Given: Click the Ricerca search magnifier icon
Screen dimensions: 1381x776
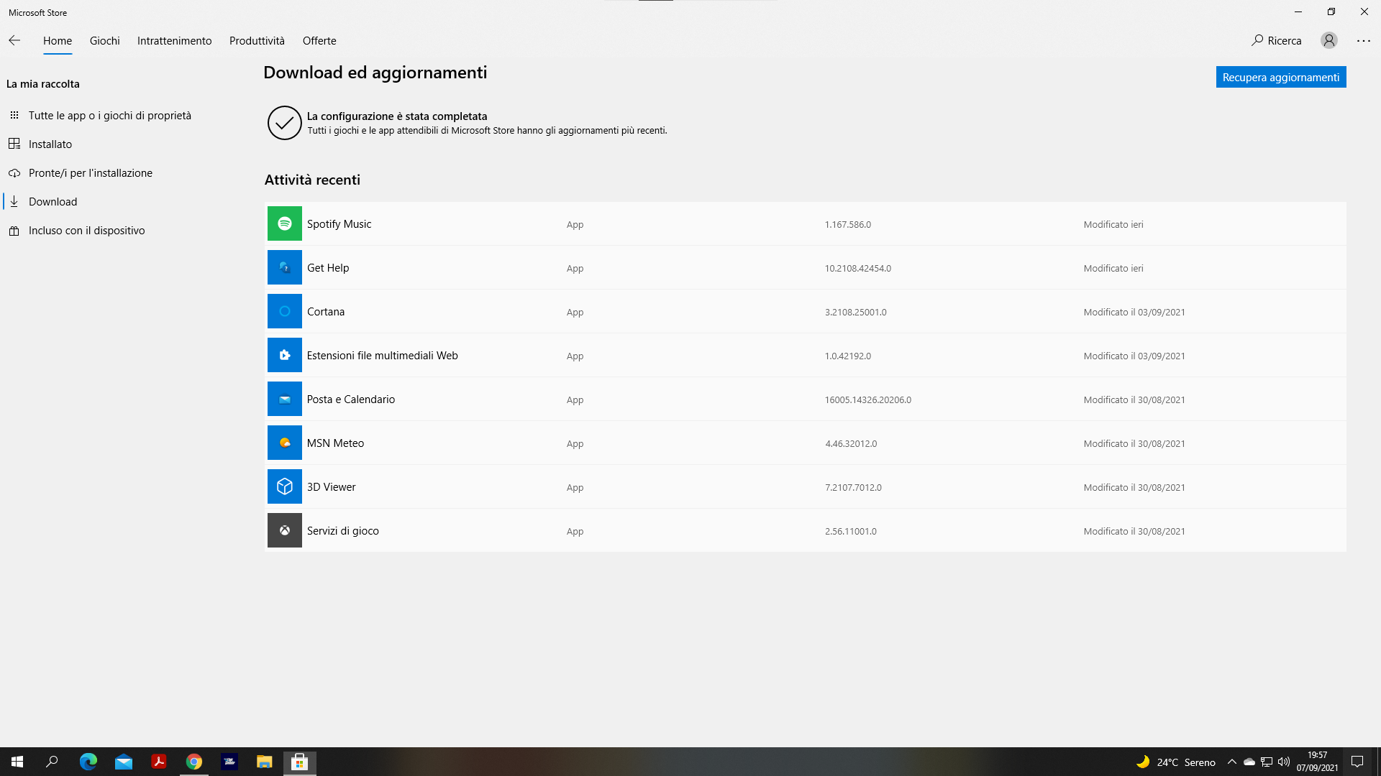Looking at the screenshot, I should [x=1257, y=40].
